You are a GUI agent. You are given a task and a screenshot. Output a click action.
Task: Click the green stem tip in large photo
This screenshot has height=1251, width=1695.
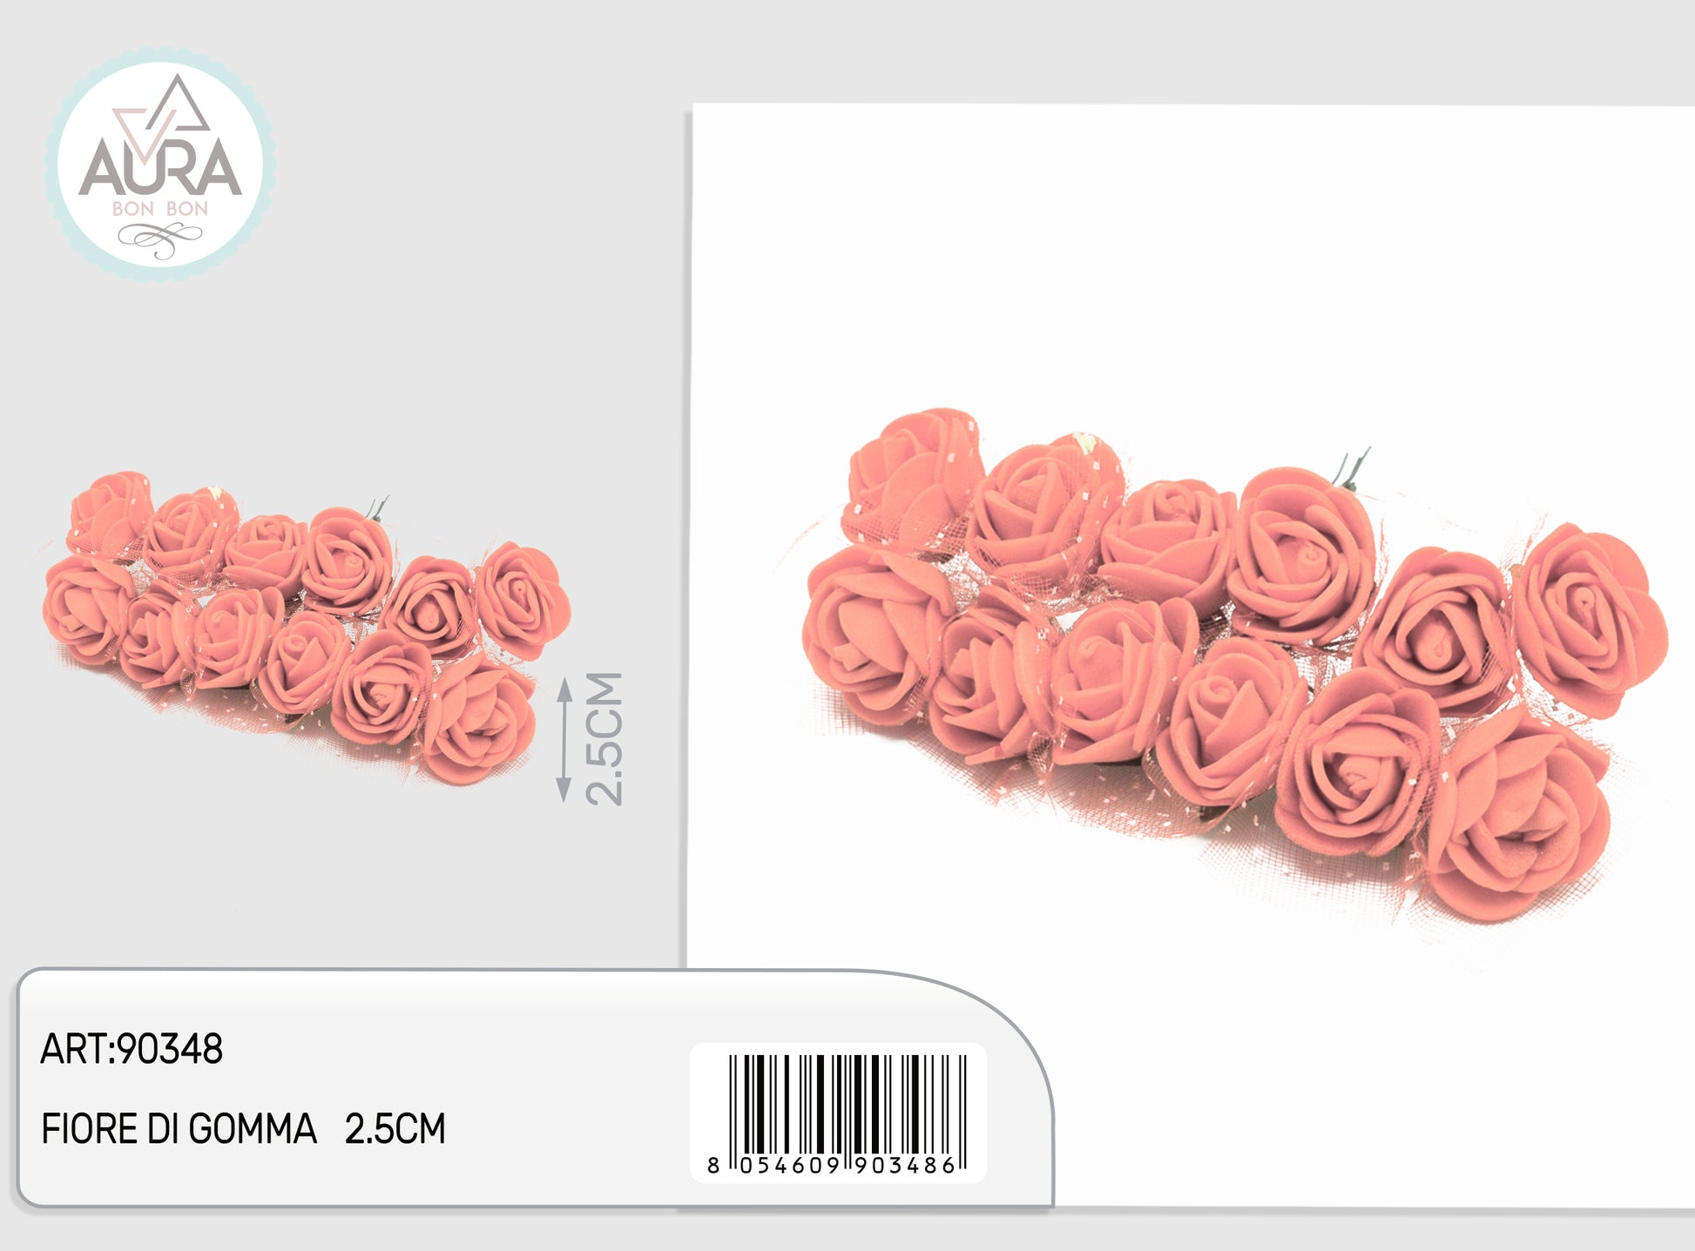(1354, 468)
